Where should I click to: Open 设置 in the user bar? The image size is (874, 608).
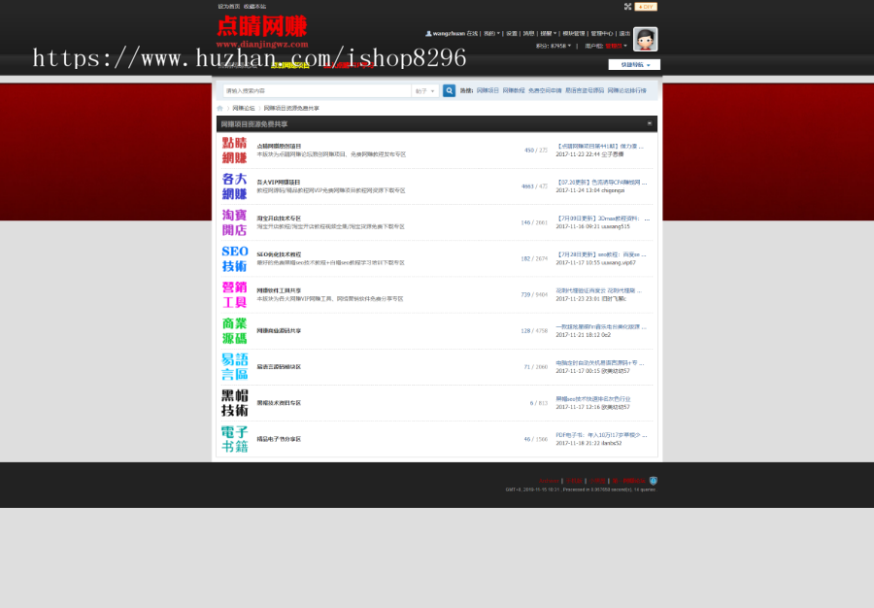coord(512,33)
